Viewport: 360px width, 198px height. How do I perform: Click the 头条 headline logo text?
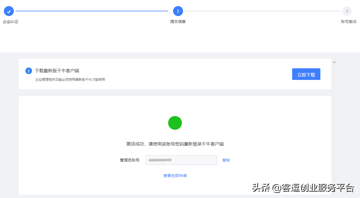pyautogui.click(x=261, y=187)
